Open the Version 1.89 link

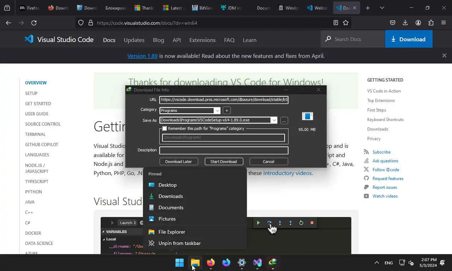tap(142, 56)
